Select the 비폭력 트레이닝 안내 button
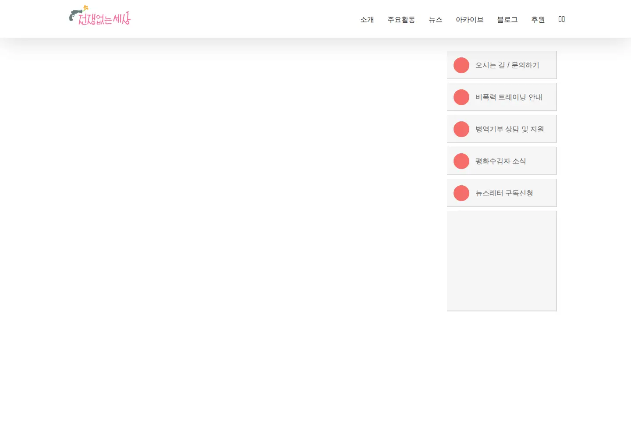The height and width of the screenshot is (438, 631). pos(502,97)
